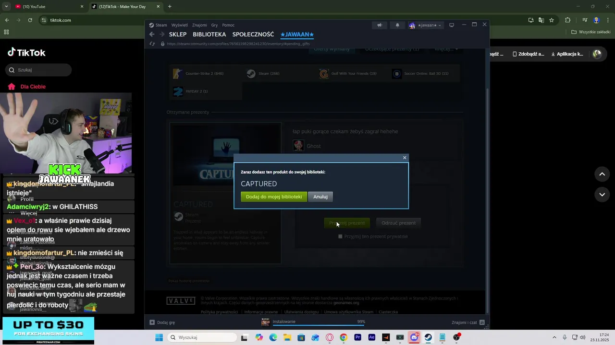Open Umowa użytkownika Steam link
The height and width of the screenshot is (345, 615).
pyautogui.click(x=348, y=312)
